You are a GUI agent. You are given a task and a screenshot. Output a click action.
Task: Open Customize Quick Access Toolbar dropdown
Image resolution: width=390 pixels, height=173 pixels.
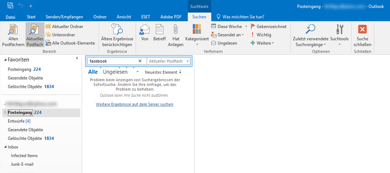[x=31, y=5]
